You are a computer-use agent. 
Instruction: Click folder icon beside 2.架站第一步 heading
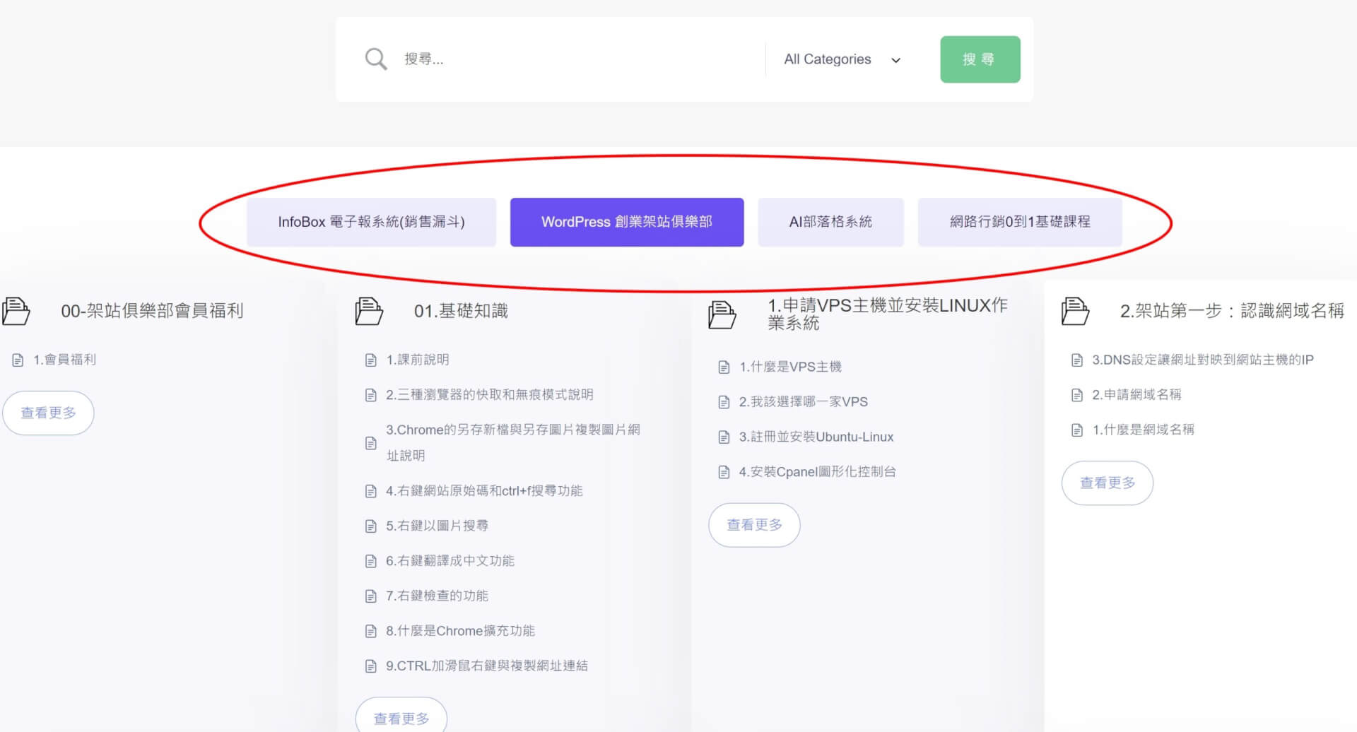coord(1075,311)
